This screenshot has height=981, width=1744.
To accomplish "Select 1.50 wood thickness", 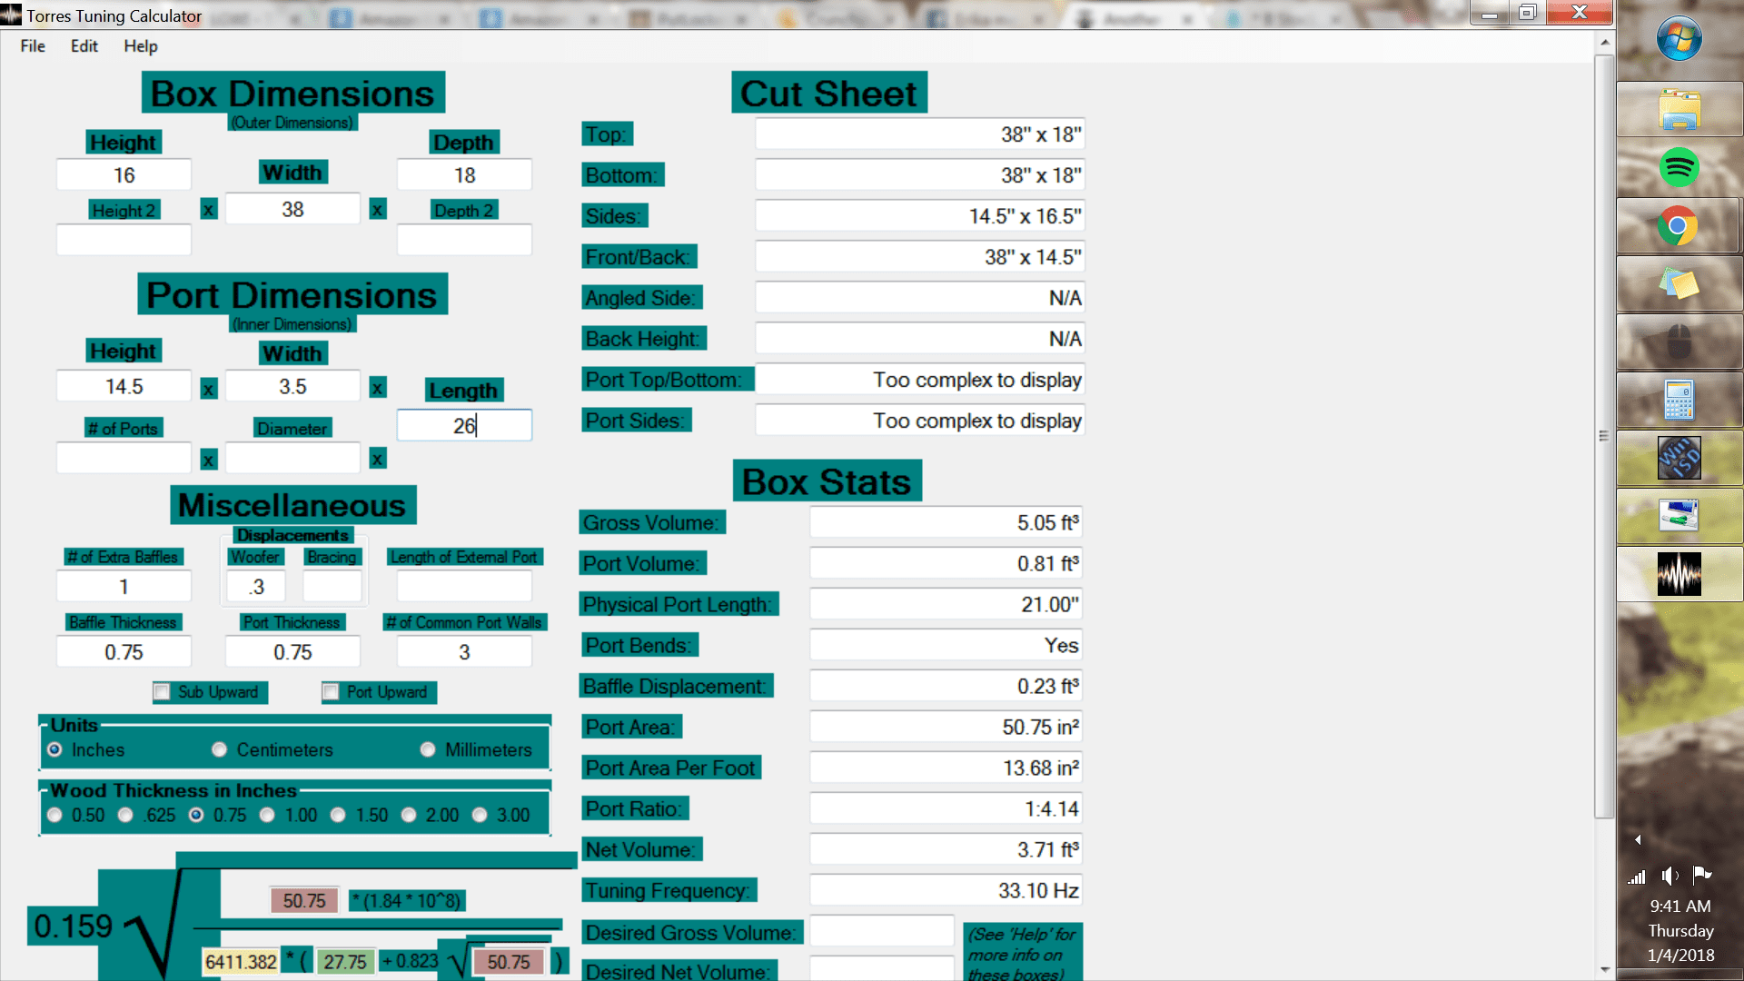I will point(338,815).
